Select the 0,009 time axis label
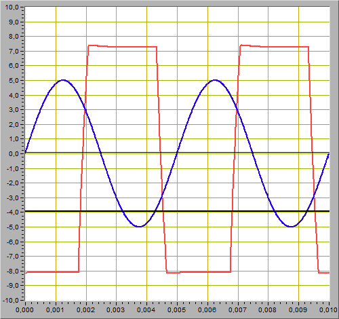The image size is (339, 319). (x=298, y=310)
